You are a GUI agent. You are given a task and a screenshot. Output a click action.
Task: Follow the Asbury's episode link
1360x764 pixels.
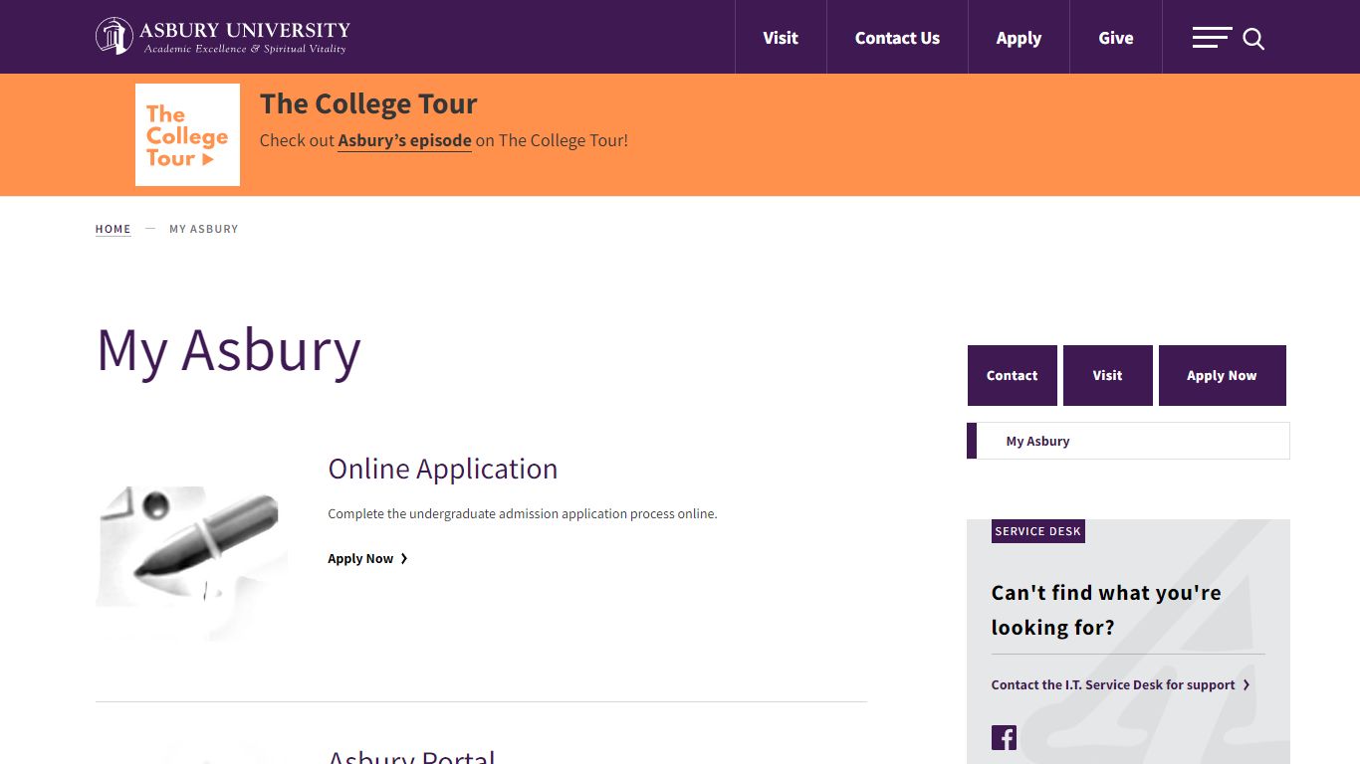pyautogui.click(x=404, y=140)
